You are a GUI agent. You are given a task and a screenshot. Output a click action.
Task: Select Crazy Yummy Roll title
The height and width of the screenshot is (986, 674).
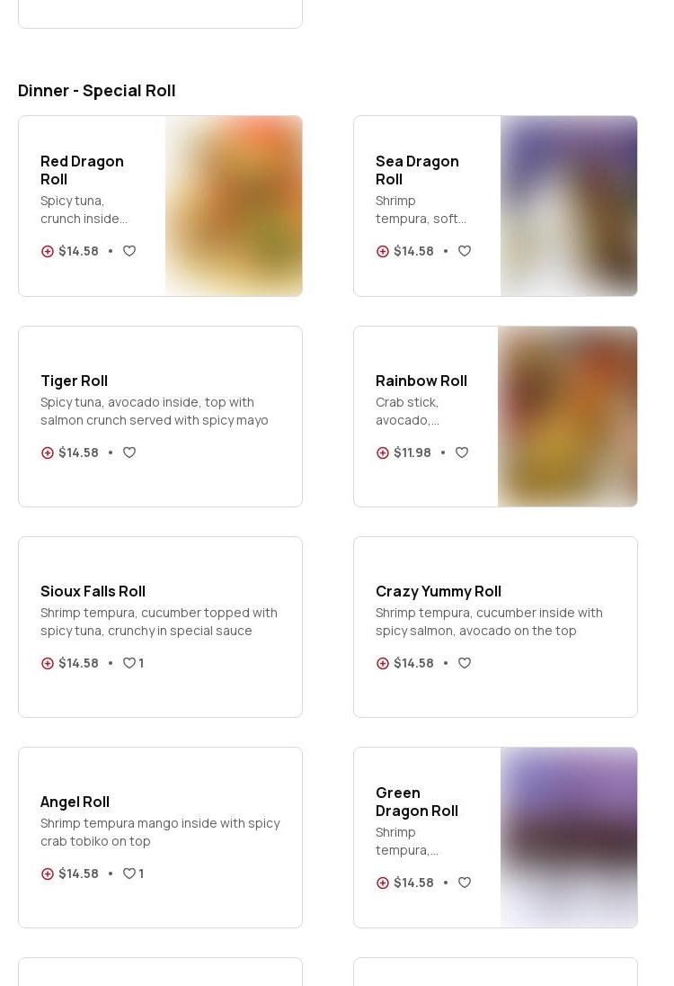[438, 591]
